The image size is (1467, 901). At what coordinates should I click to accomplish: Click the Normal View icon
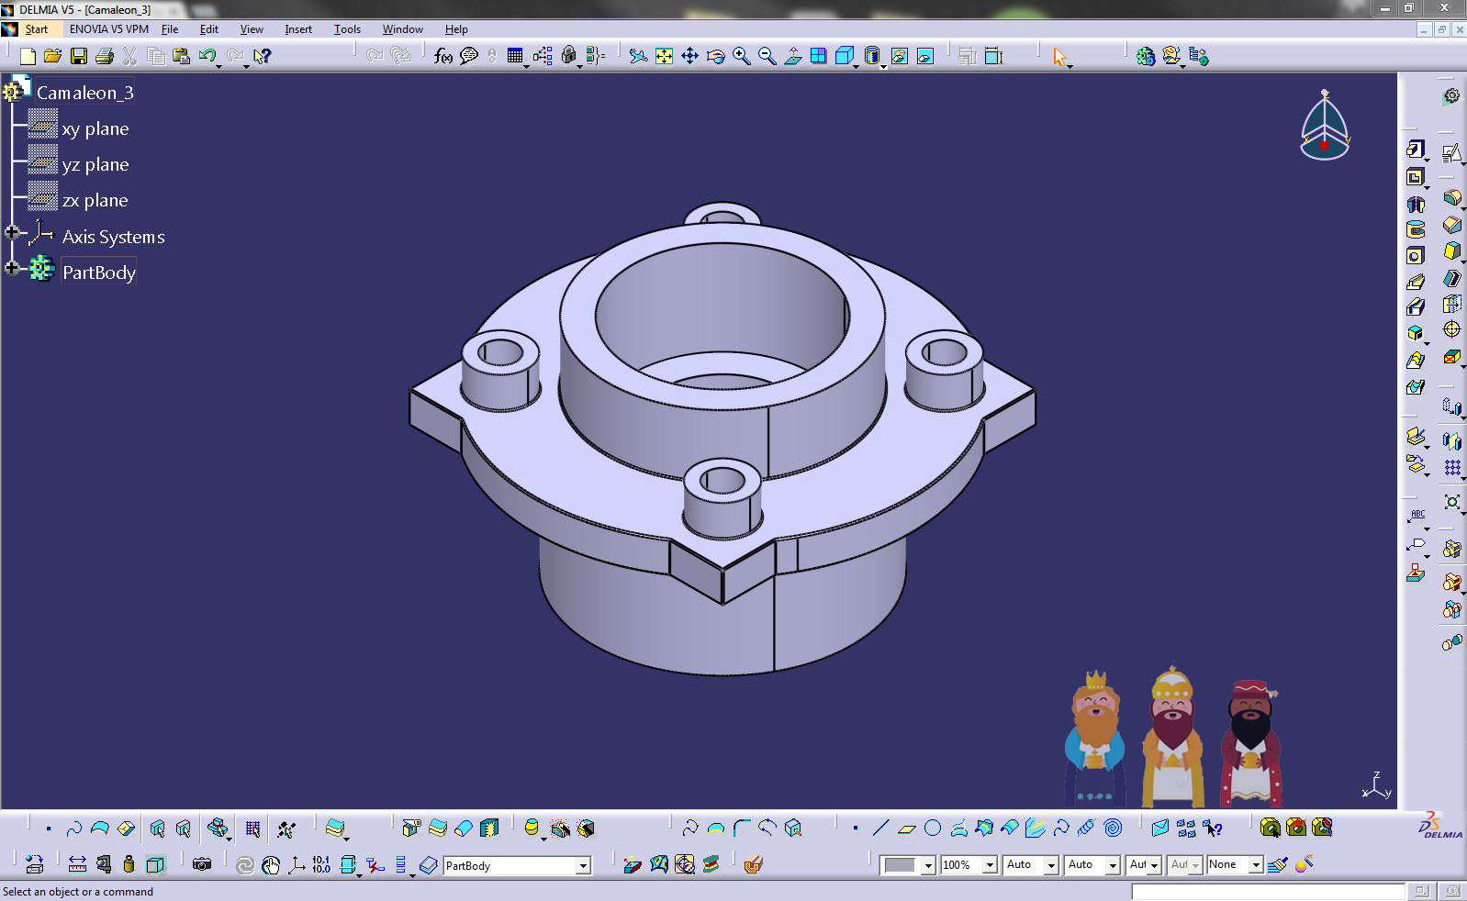[792, 56]
